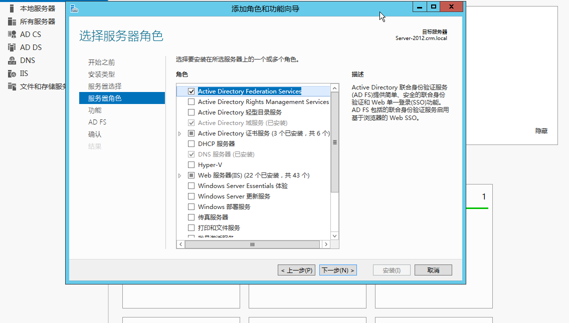
Task: Click the DNS role icon in sidebar
Action: click(12, 60)
